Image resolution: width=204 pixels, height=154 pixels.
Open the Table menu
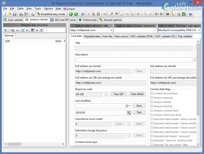click(20, 9)
